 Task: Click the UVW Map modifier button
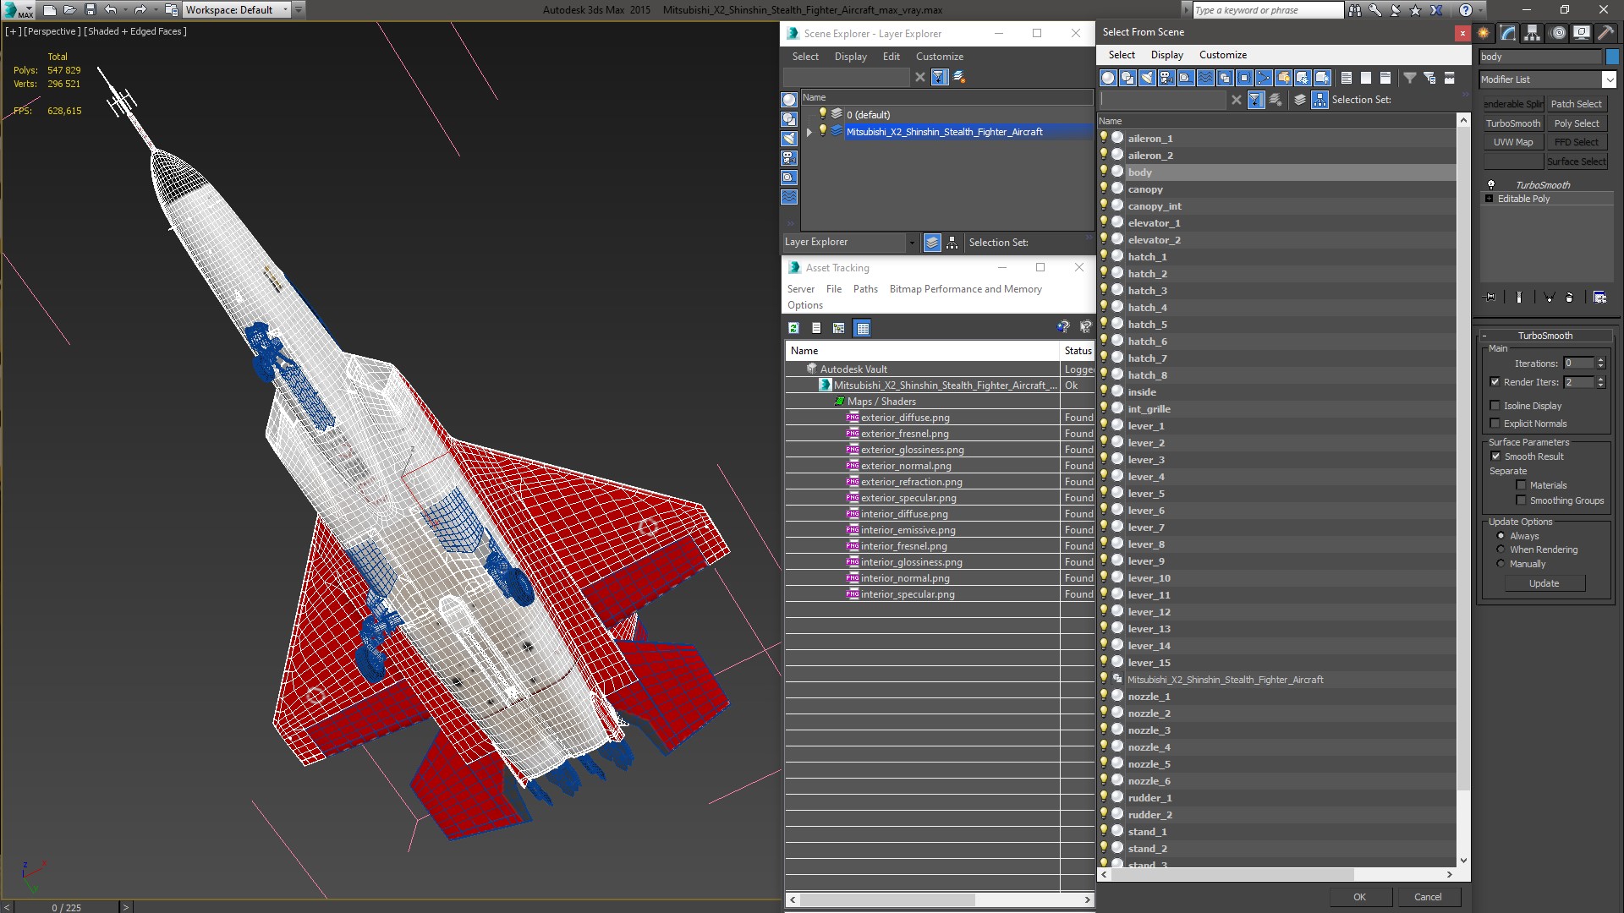click(1512, 142)
